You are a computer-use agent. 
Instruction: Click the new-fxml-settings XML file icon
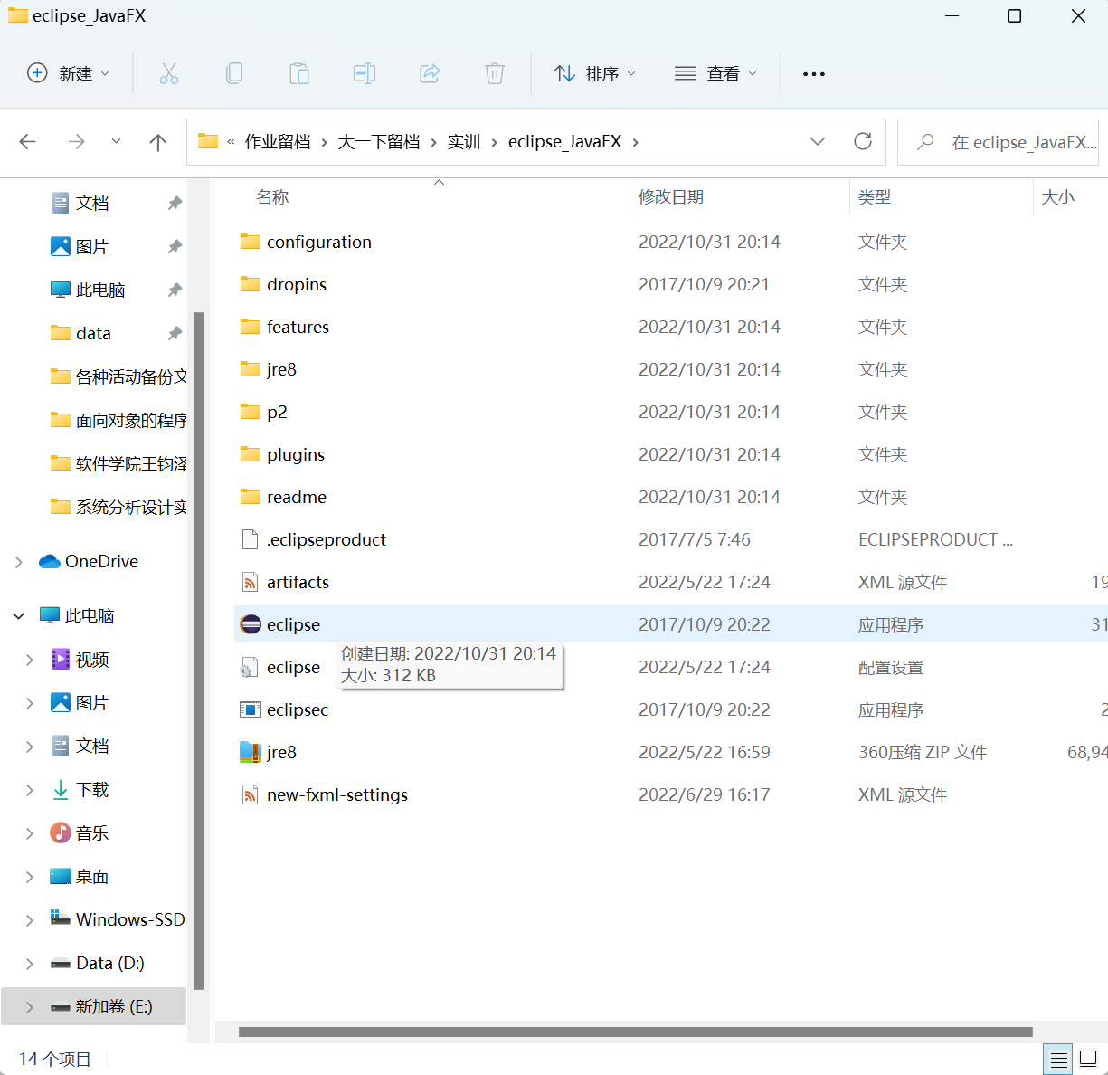250,794
